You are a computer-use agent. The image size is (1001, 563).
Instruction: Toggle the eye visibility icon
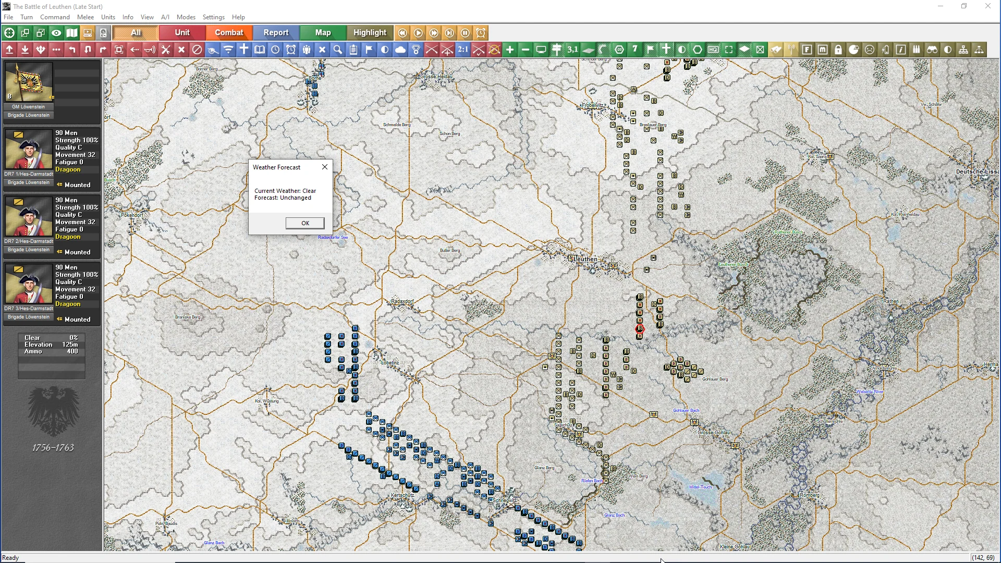pyautogui.click(x=56, y=33)
